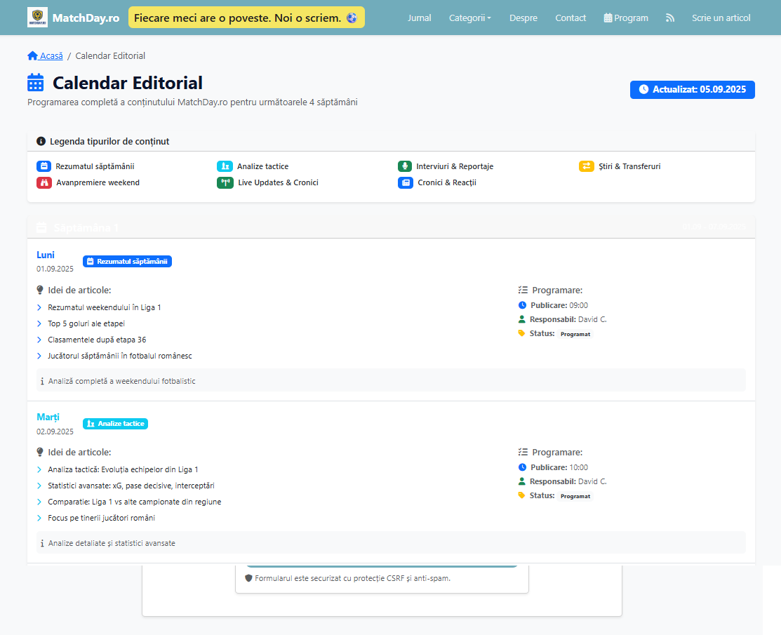781x635 pixels.
Task: Click the Interviuri & Reportaje microphone icon
Action: click(405, 166)
